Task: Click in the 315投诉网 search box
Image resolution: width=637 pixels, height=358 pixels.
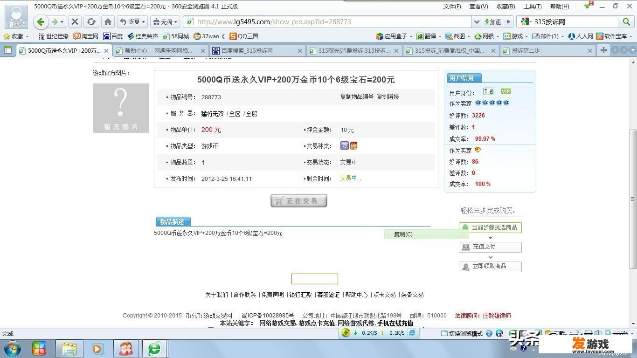Action: (x=575, y=22)
